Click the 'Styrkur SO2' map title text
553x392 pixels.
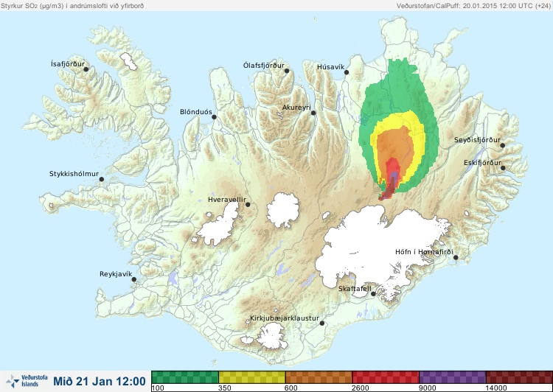pos(72,6)
